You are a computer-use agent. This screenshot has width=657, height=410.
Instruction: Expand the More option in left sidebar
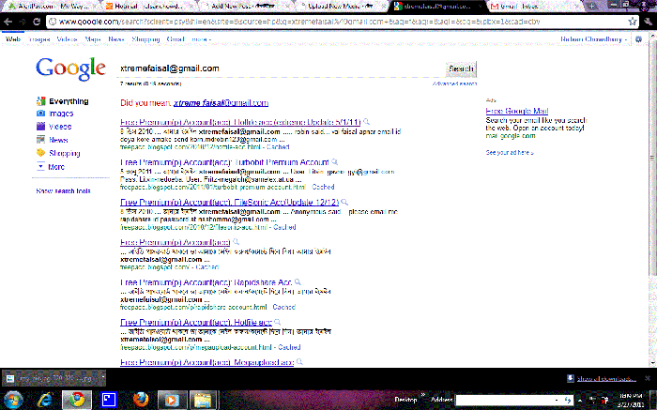click(56, 167)
